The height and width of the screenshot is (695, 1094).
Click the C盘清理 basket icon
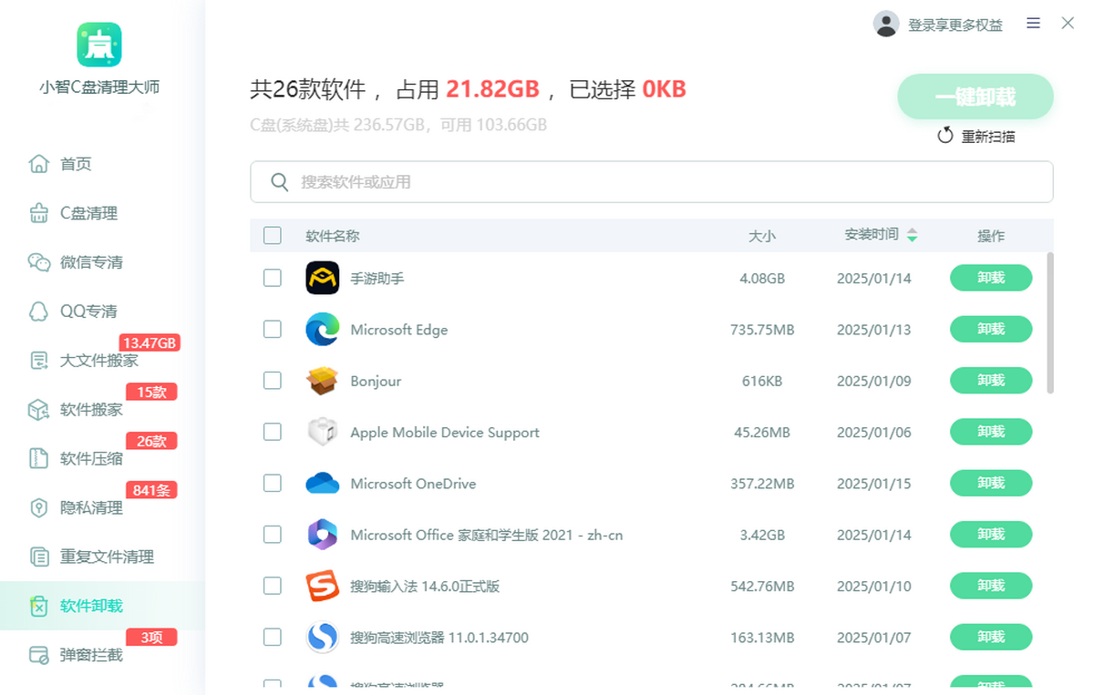[39, 213]
